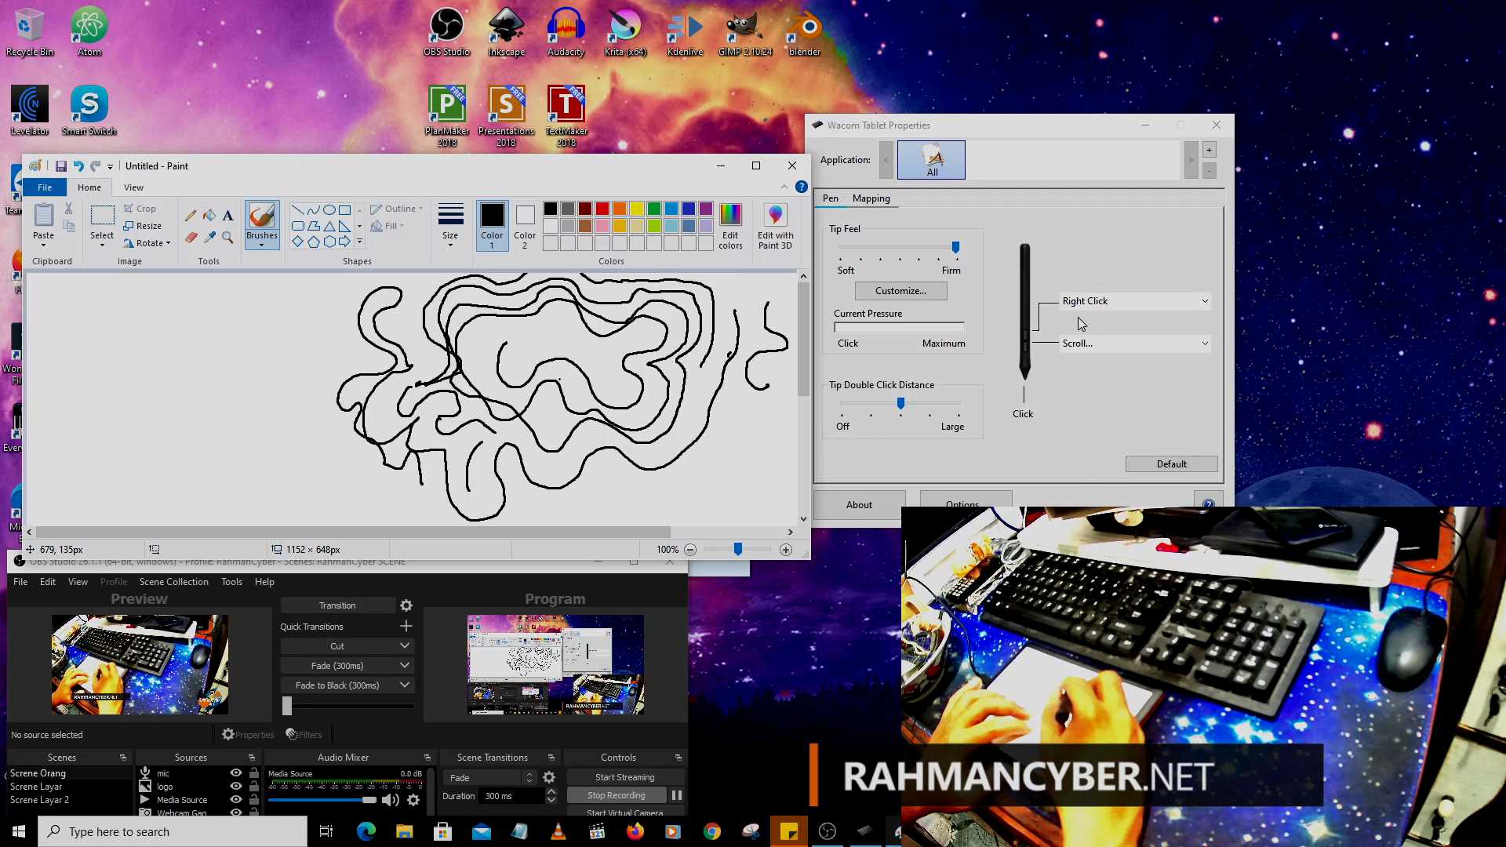Expand Fade to Black (300ms) dropdown
1506x847 pixels.
[405, 685]
